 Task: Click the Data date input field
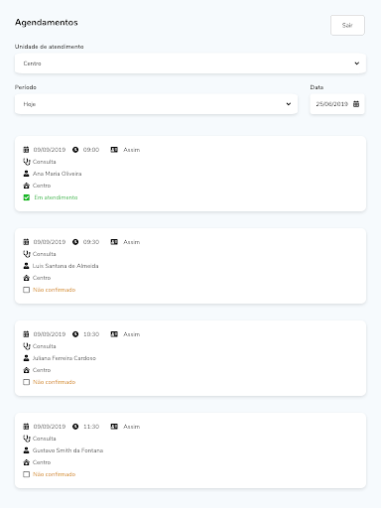(x=337, y=104)
